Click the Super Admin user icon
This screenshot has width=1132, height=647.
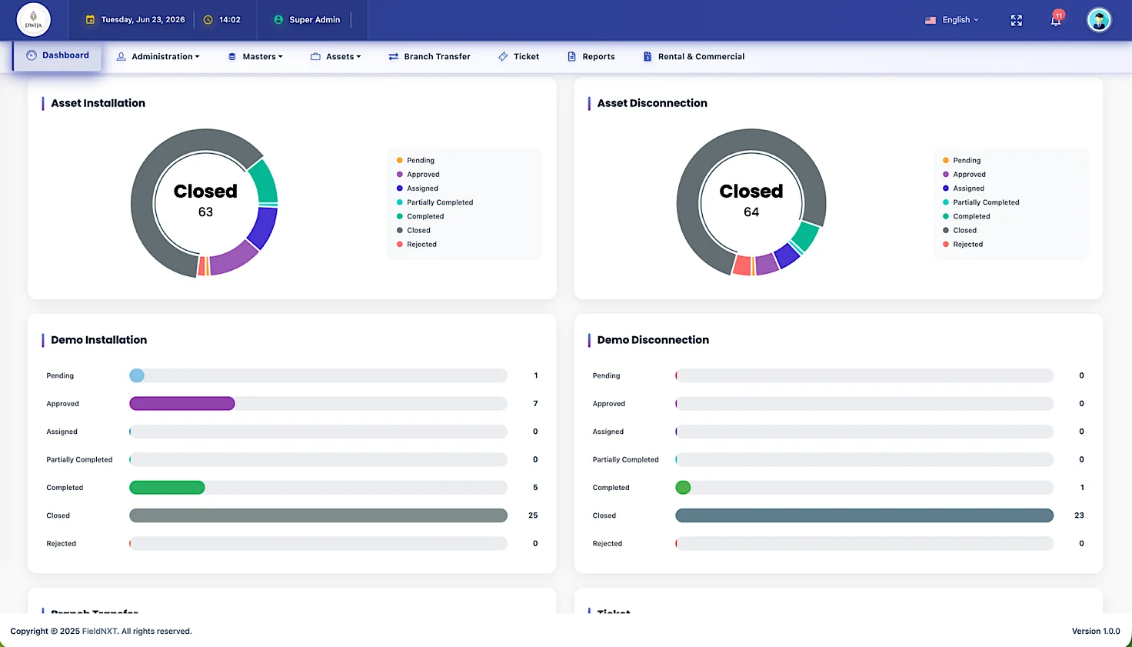click(x=278, y=20)
